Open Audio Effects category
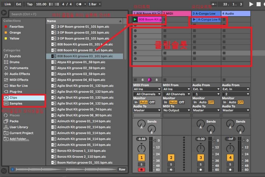This screenshot has width=265, height=177. [20, 74]
